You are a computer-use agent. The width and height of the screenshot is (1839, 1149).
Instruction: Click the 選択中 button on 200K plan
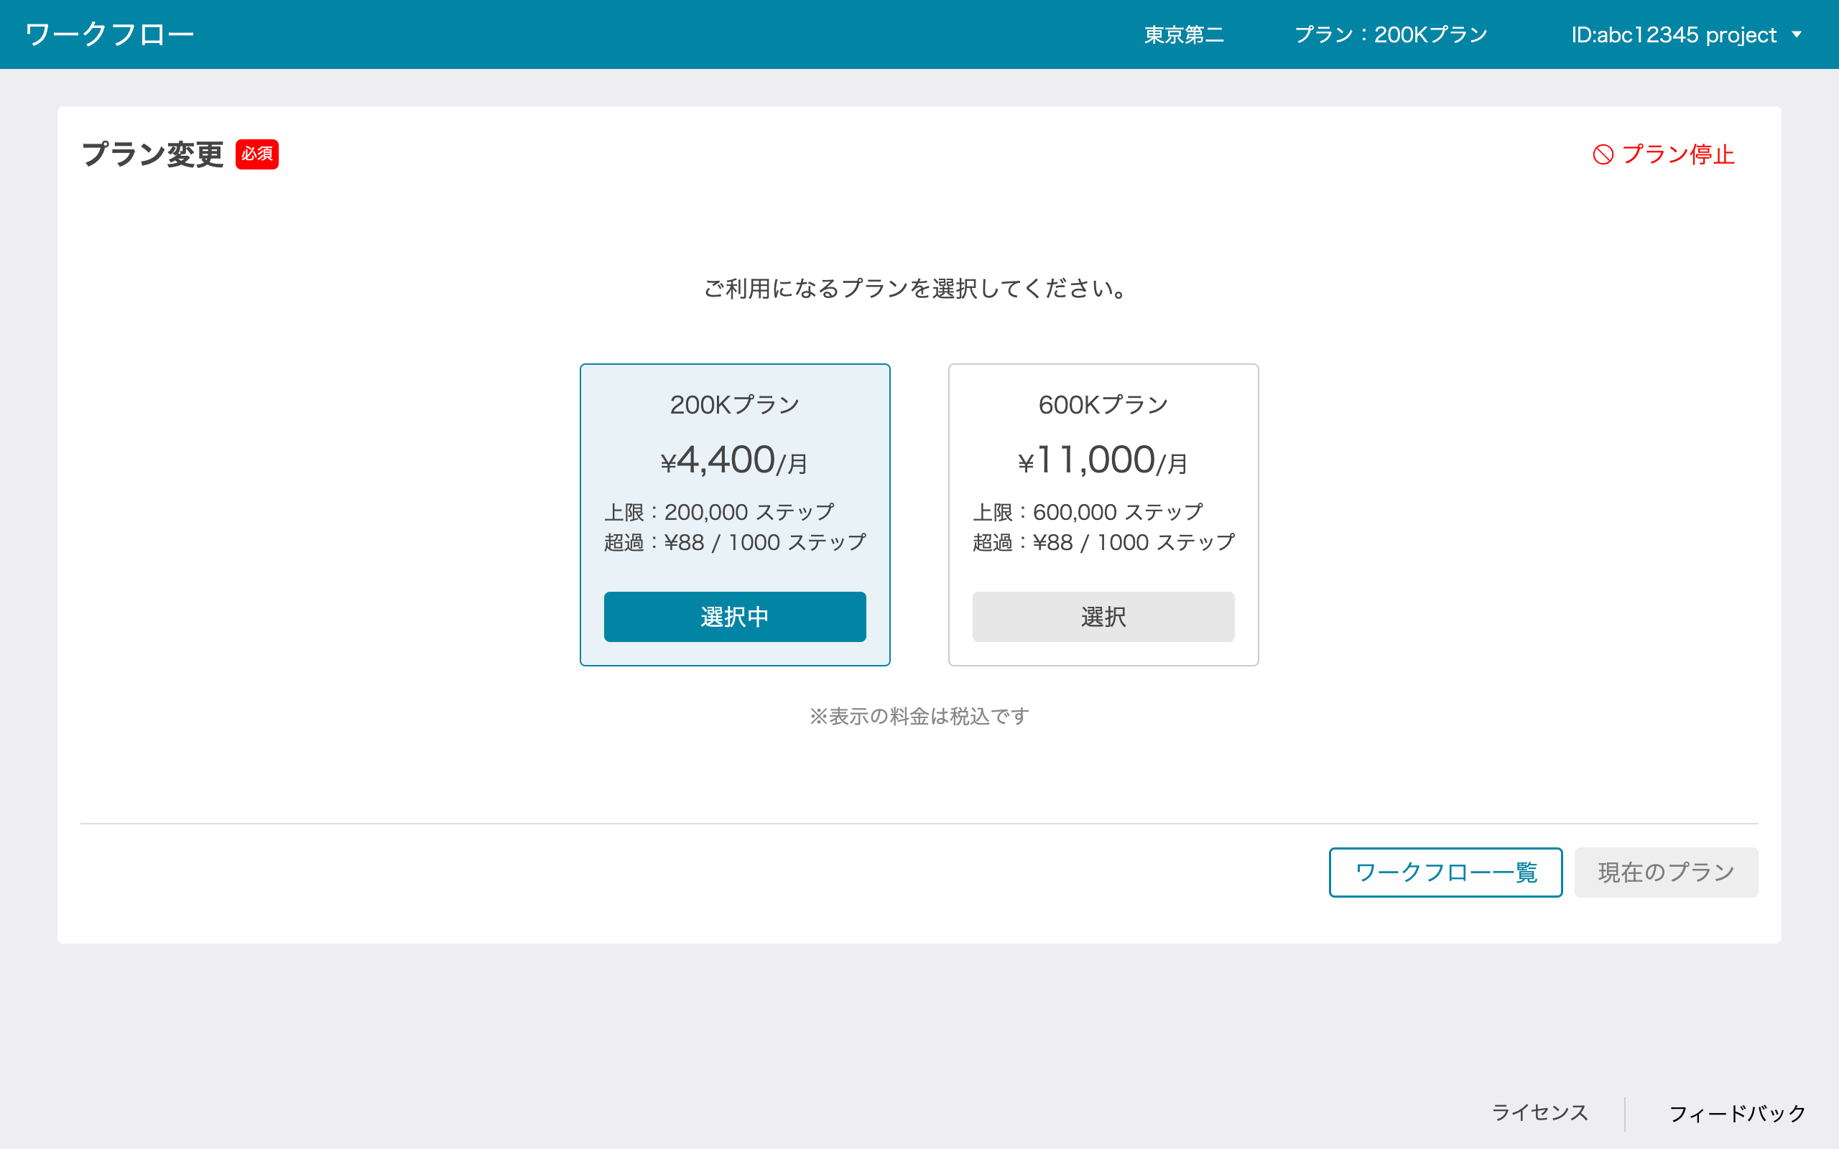[734, 616]
